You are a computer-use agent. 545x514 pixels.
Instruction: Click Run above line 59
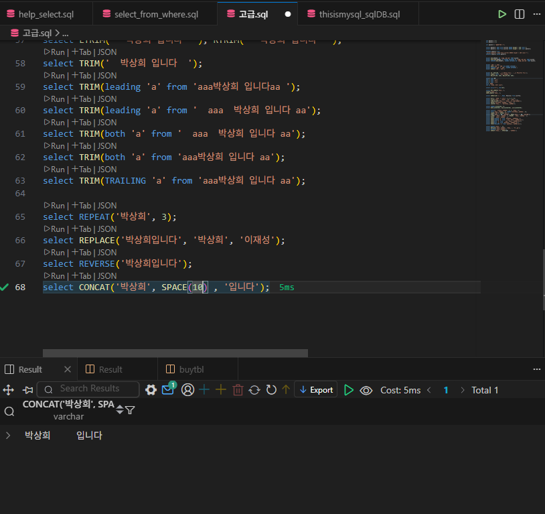point(54,76)
